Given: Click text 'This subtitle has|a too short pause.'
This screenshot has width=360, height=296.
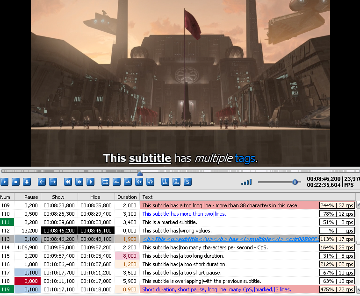Looking at the screenshot, I should (x=182, y=273).
